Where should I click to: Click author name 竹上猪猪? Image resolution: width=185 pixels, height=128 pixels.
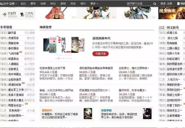[x=29, y=33]
